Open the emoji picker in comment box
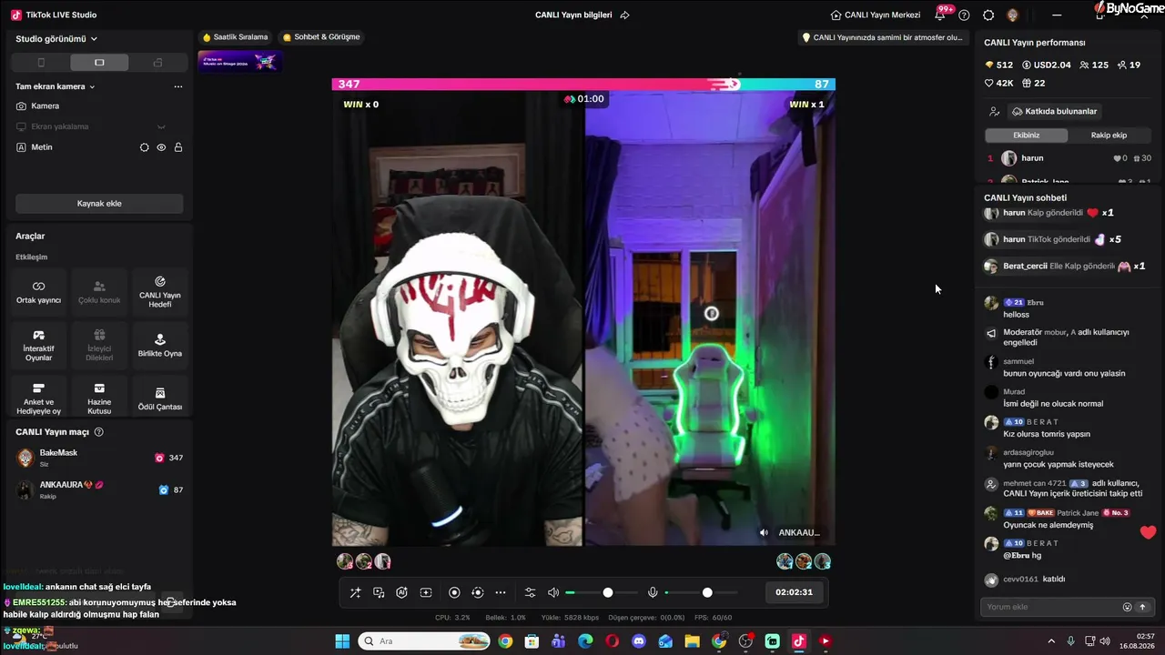The image size is (1165, 655). 1127,607
